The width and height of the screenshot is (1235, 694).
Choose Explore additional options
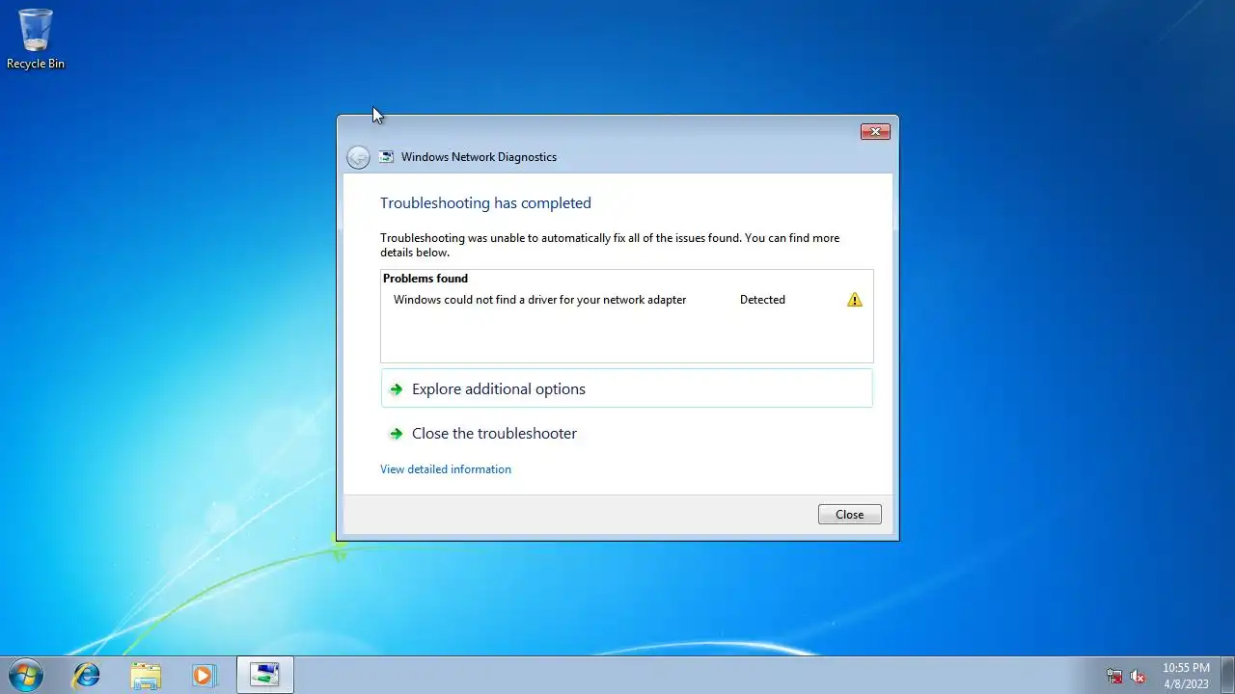coord(627,388)
